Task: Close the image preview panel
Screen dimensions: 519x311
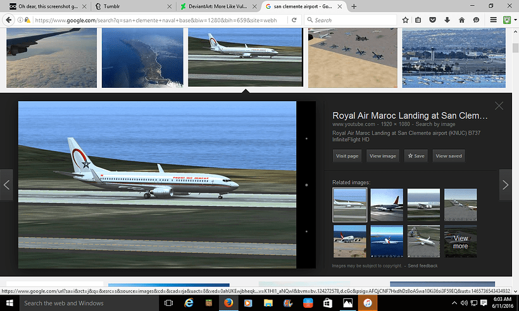Action: click(x=499, y=106)
